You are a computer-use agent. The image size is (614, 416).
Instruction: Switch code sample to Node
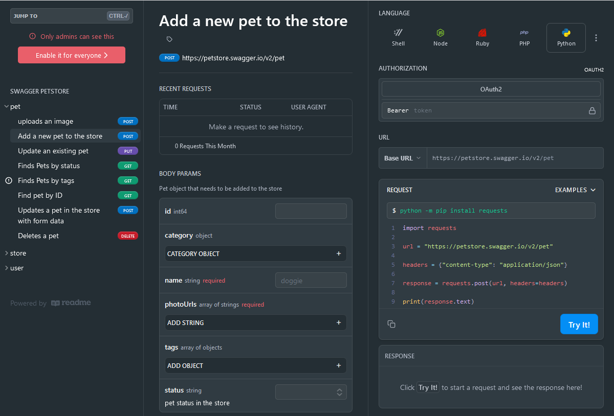(441, 37)
